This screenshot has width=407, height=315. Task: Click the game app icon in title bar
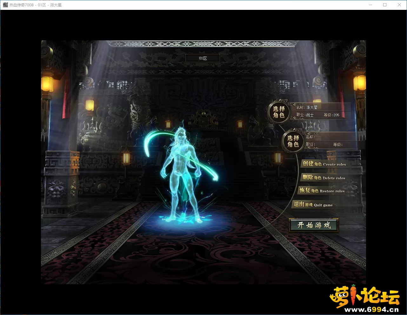(5, 5)
